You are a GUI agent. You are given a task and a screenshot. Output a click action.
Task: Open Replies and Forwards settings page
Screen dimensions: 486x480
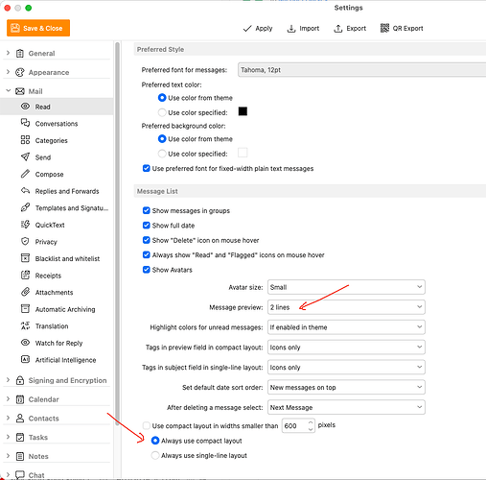tap(67, 191)
